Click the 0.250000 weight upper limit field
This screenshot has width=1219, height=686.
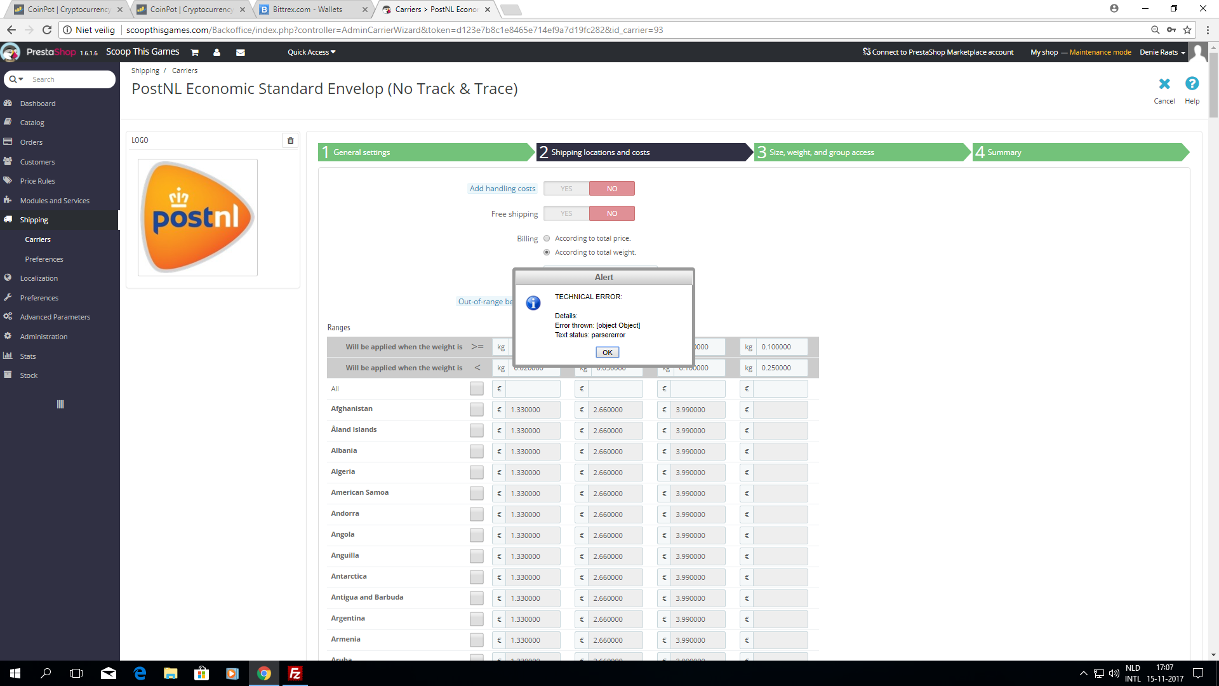point(783,368)
